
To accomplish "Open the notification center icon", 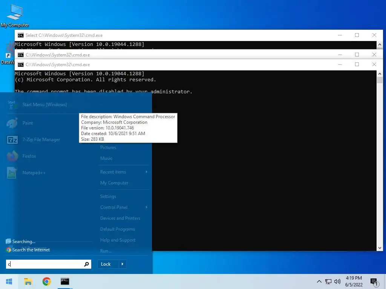I will point(374,281).
